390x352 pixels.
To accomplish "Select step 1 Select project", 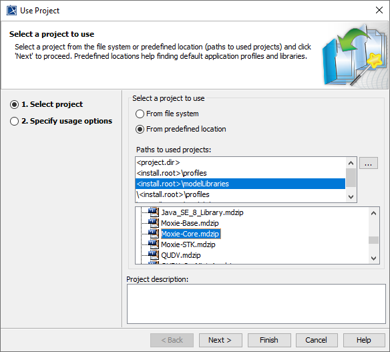I will click(x=47, y=104).
